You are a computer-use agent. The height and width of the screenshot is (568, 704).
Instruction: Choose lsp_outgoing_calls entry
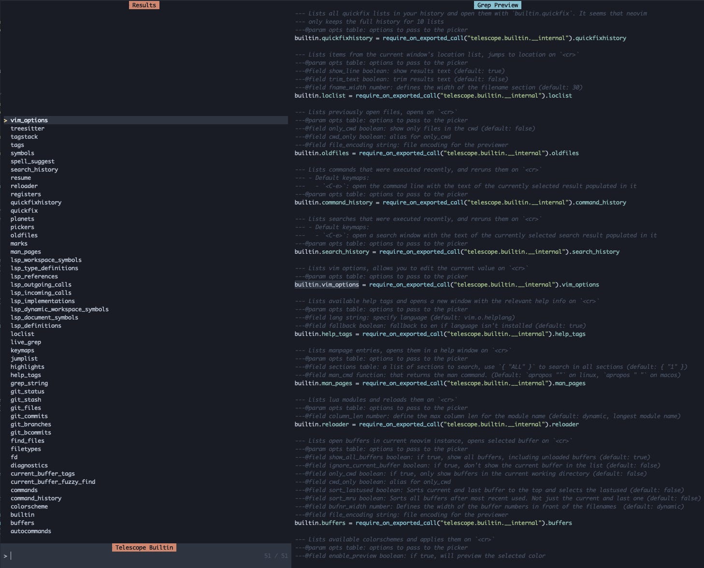click(41, 285)
